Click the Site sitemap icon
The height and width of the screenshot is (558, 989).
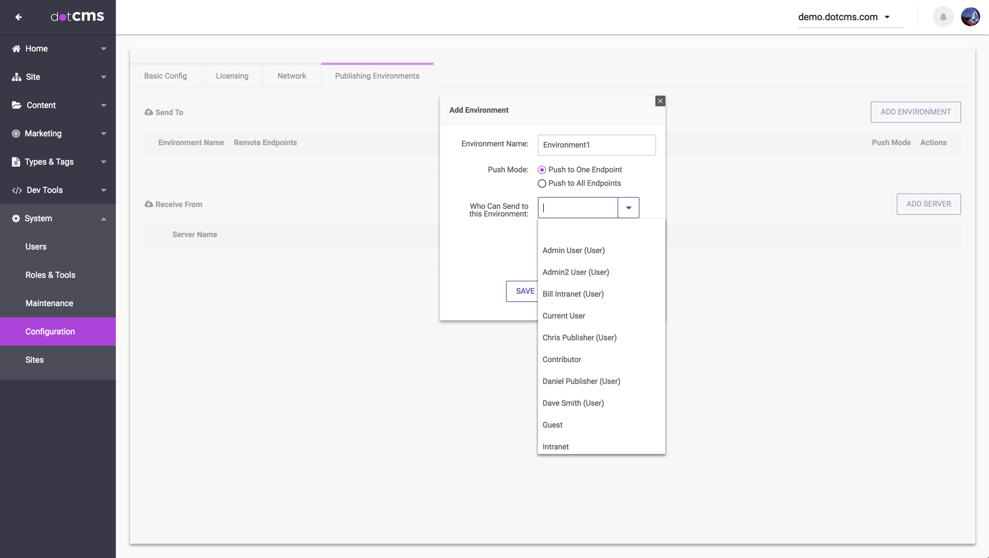tap(17, 77)
